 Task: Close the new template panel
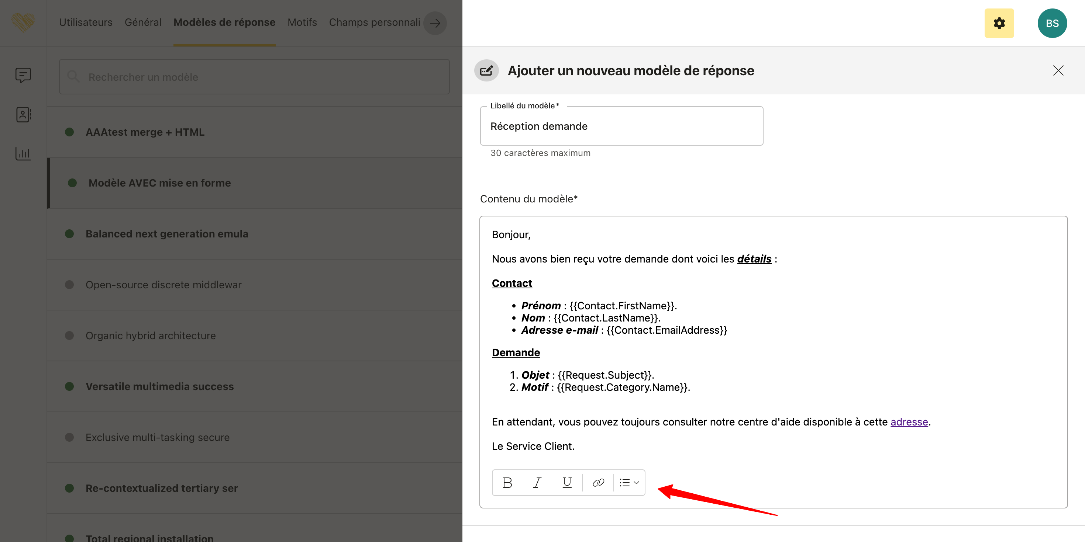point(1058,70)
